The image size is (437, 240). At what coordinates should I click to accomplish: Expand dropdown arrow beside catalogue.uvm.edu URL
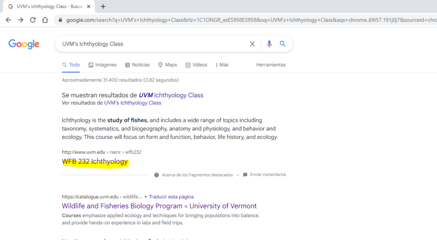146,197
